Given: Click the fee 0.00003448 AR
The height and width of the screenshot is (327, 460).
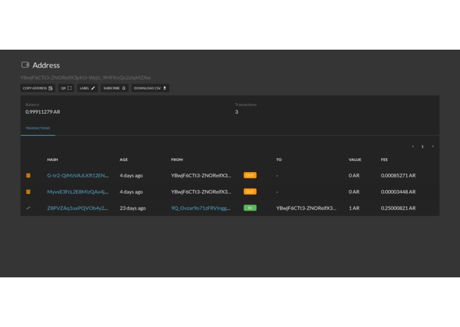Looking at the screenshot, I should pyautogui.click(x=398, y=192).
